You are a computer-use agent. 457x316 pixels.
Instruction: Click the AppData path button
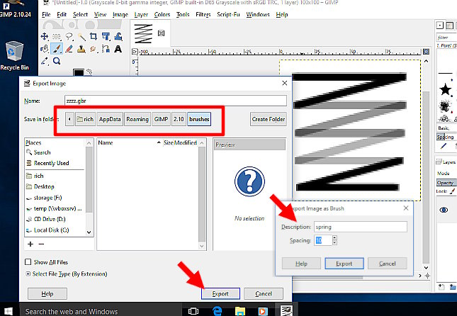[x=110, y=119]
